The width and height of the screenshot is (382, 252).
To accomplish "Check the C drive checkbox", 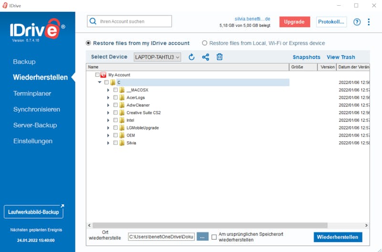I will tap(106, 82).
